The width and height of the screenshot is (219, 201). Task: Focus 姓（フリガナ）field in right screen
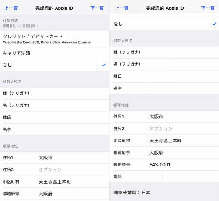(x=164, y=52)
